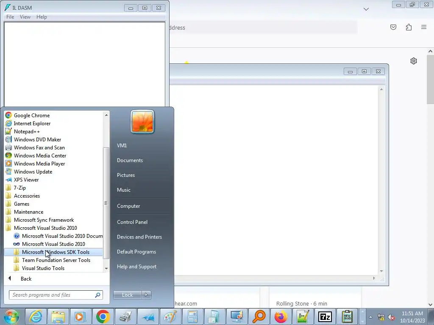Viewport: 434px width, 325px height.
Task: Click the muted volume tray icon
Action: 391,317
